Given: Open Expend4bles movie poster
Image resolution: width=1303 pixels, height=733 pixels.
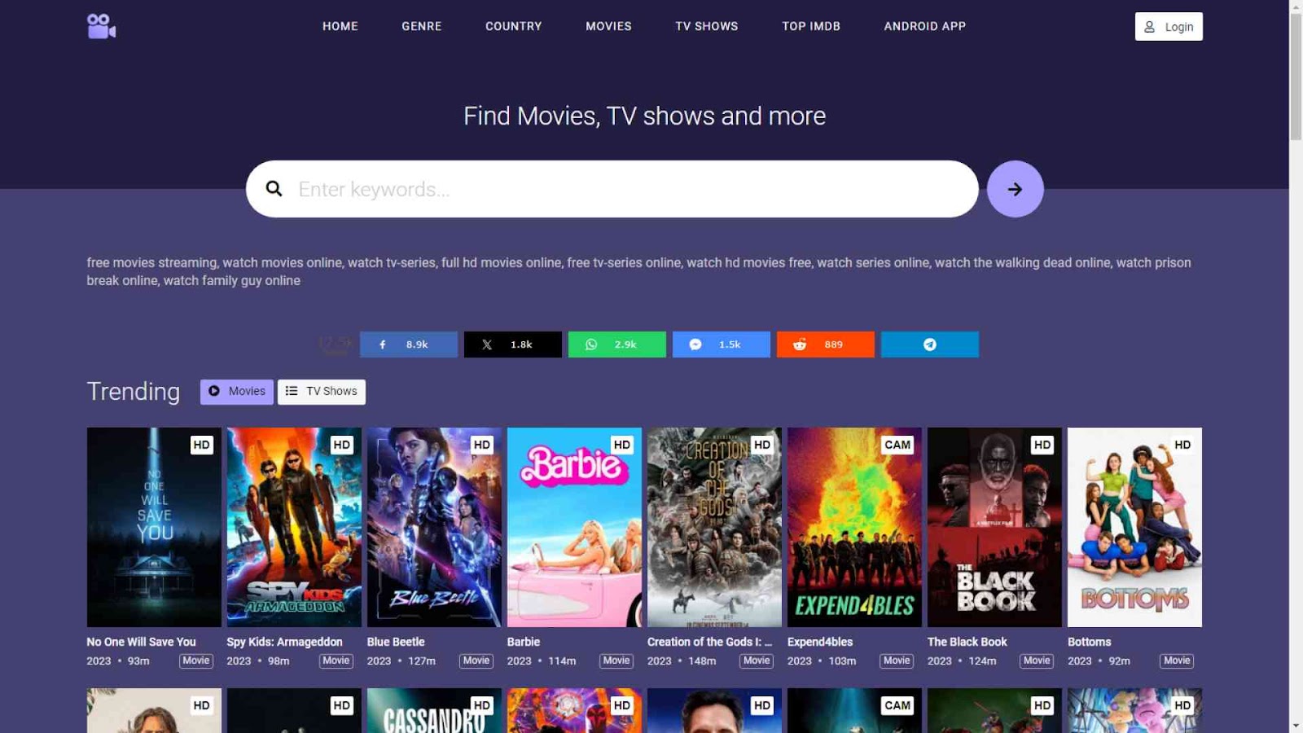Looking at the screenshot, I should coord(854,528).
